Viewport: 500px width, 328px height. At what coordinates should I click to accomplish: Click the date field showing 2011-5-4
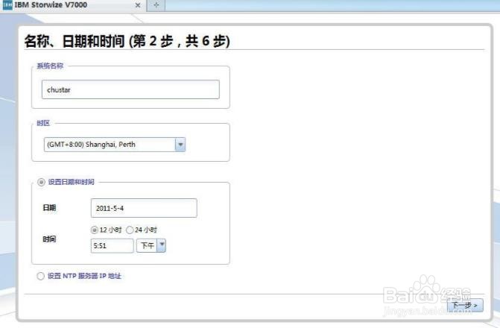144,208
